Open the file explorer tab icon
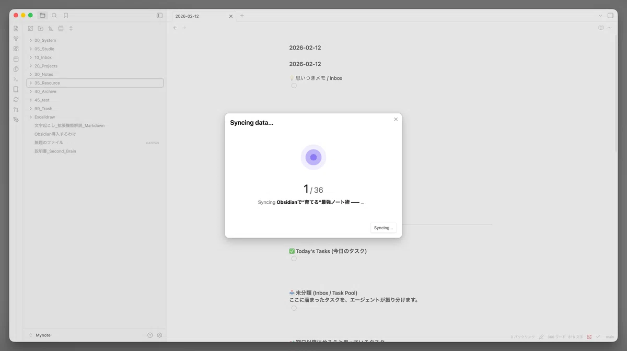627x351 pixels. pos(42,15)
